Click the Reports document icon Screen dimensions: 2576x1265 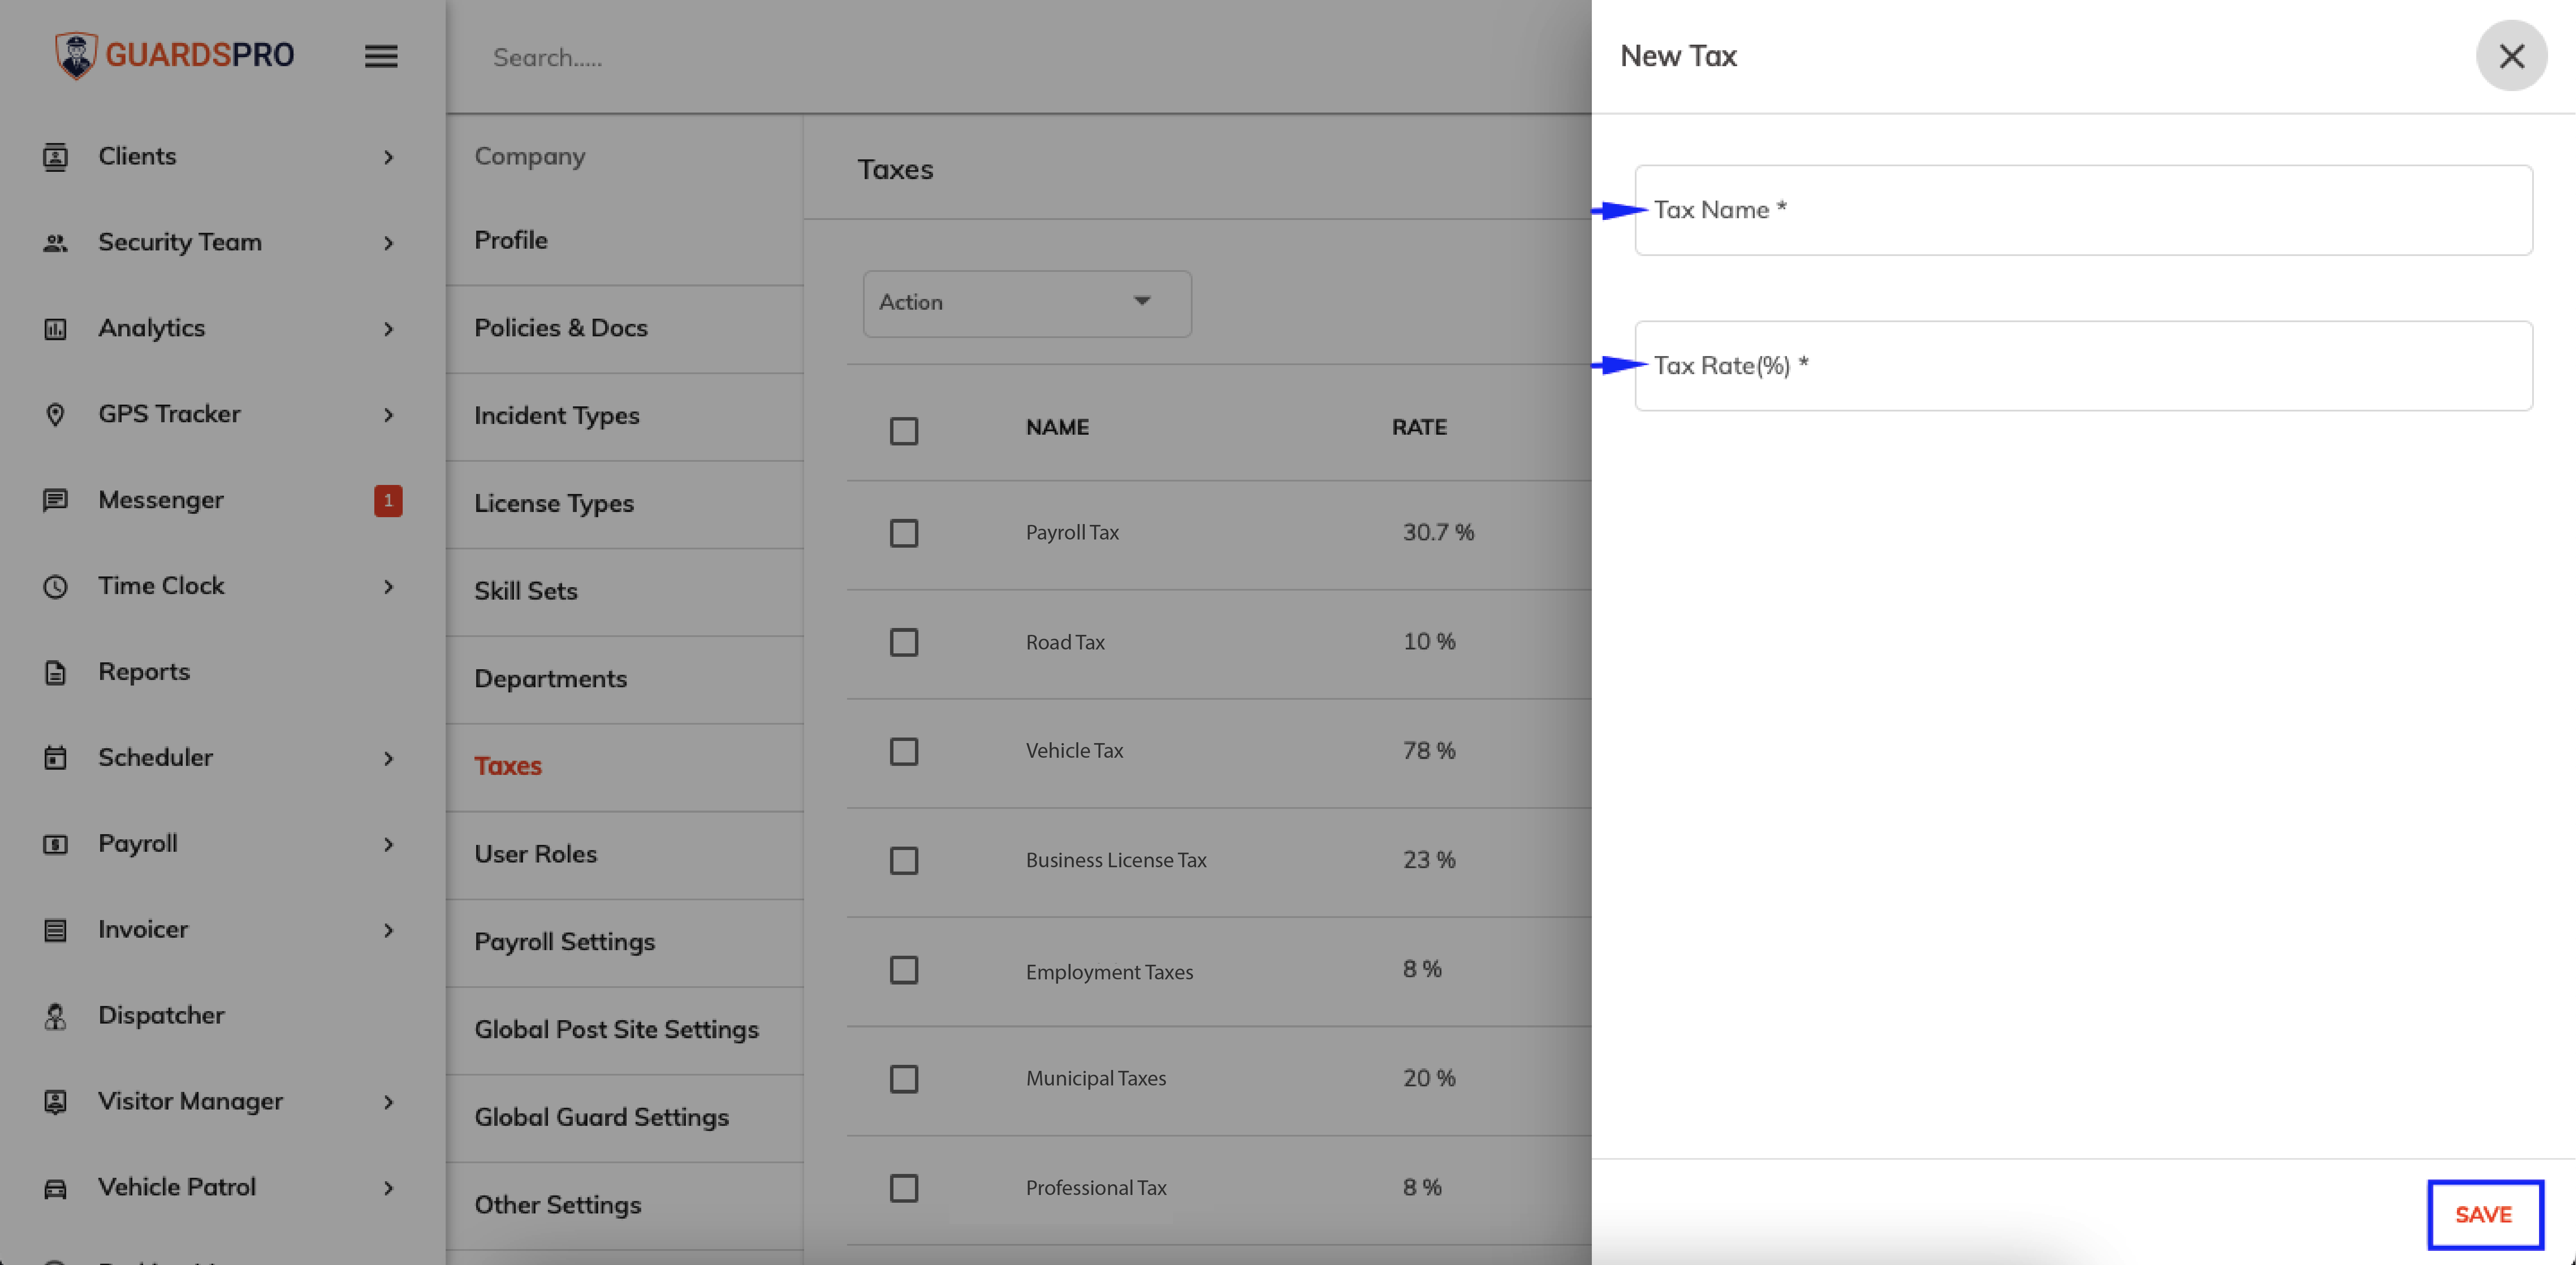pos(56,673)
